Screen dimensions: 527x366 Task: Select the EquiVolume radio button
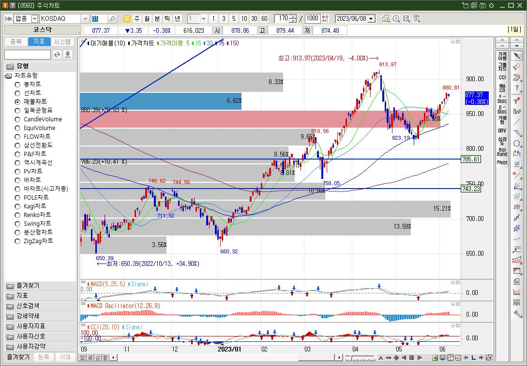click(17, 128)
